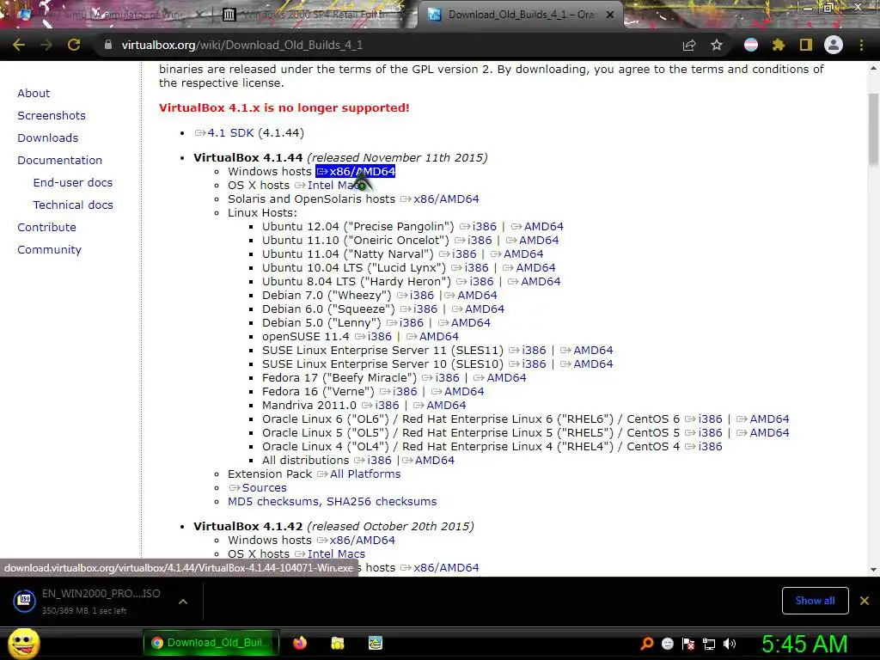Open the Extensions puzzle piece menu

pyautogui.click(x=779, y=45)
